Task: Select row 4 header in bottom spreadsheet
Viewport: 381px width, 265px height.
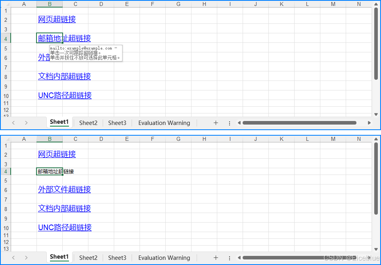Action: (x=6, y=171)
